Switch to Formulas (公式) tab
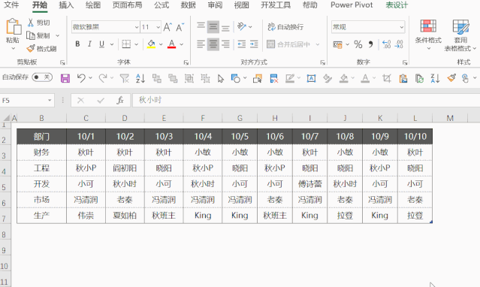The image size is (480, 287). point(162,5)
